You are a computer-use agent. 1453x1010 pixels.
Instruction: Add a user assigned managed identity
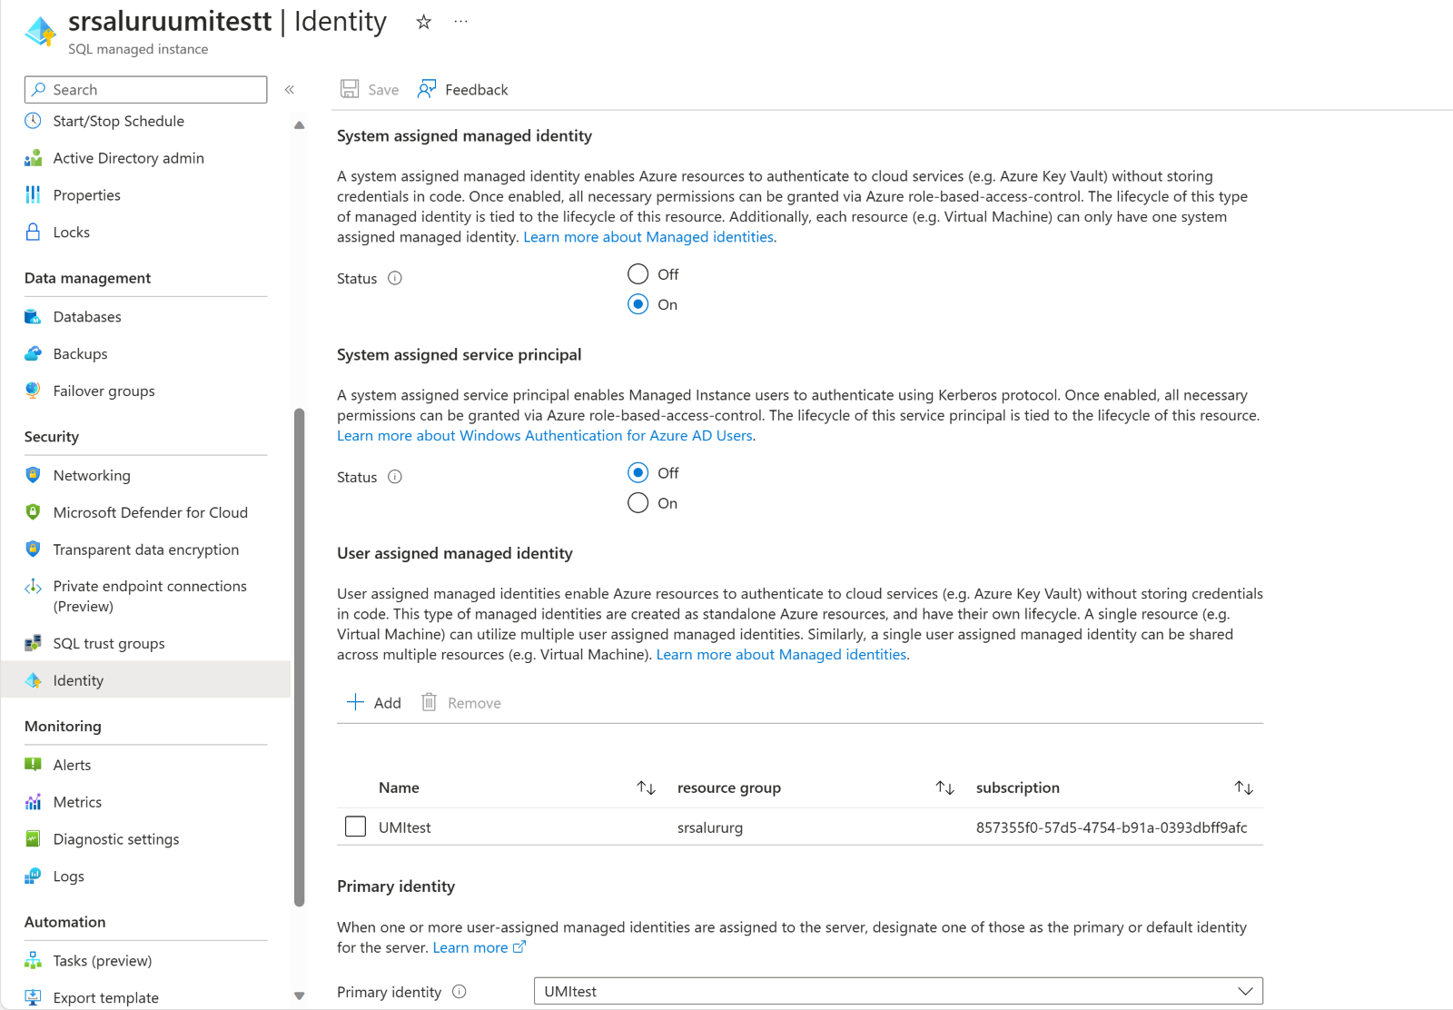coord(374,702)
